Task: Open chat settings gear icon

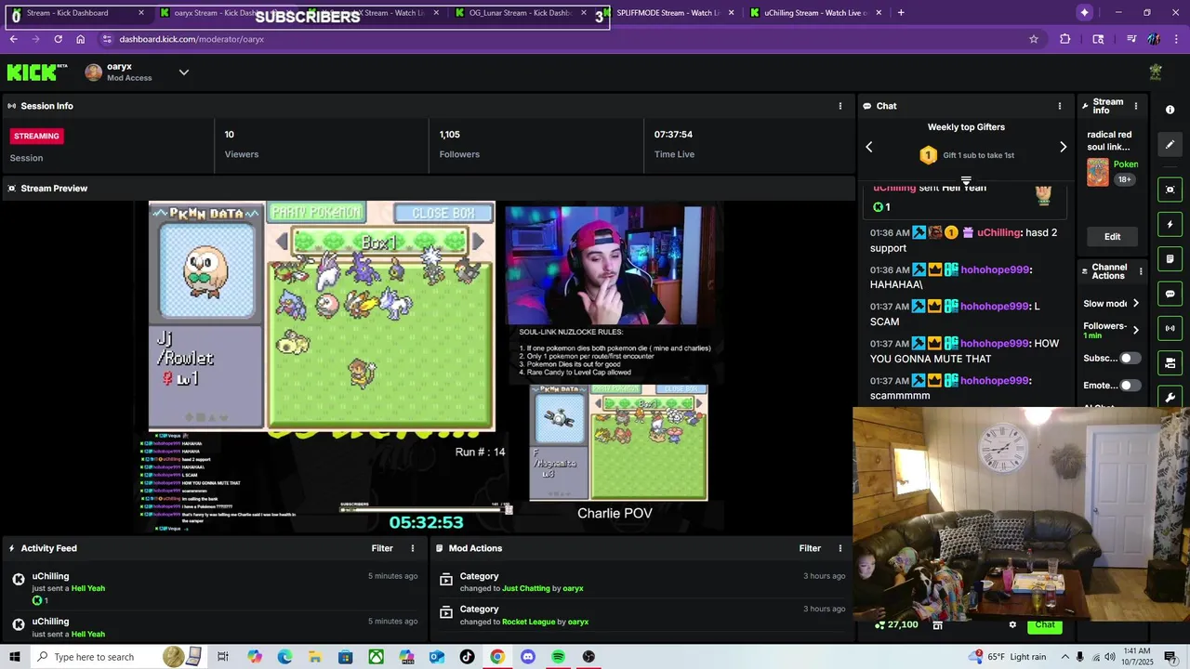Action: pyautogui.click(x=1012, y=625)
